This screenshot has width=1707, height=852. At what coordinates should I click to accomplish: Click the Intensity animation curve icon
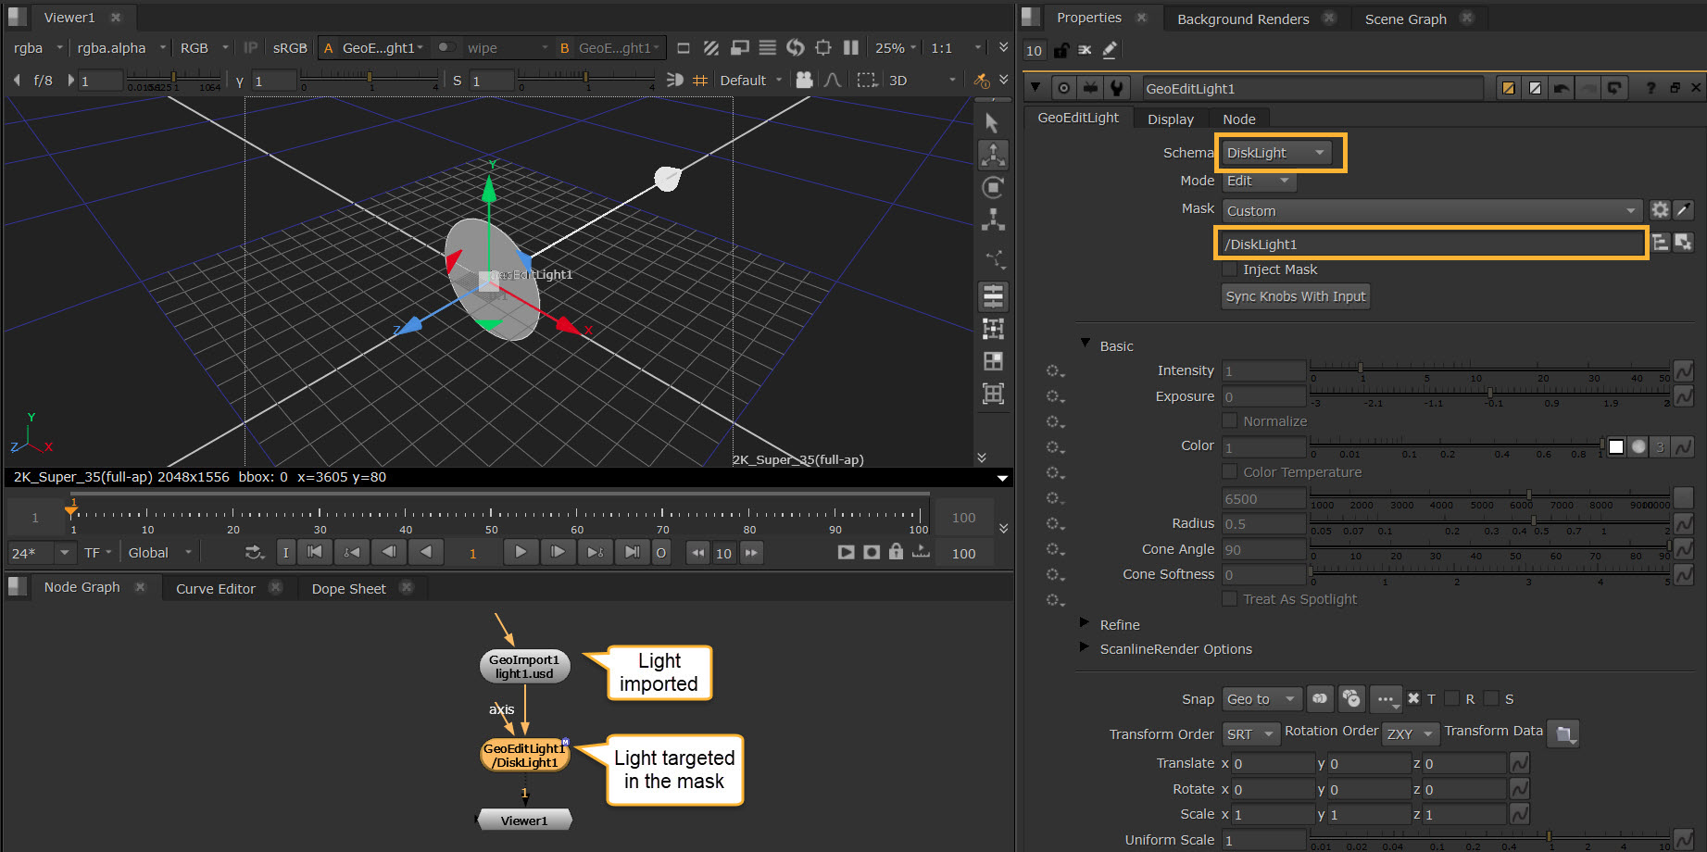[x=1683, y=371]
